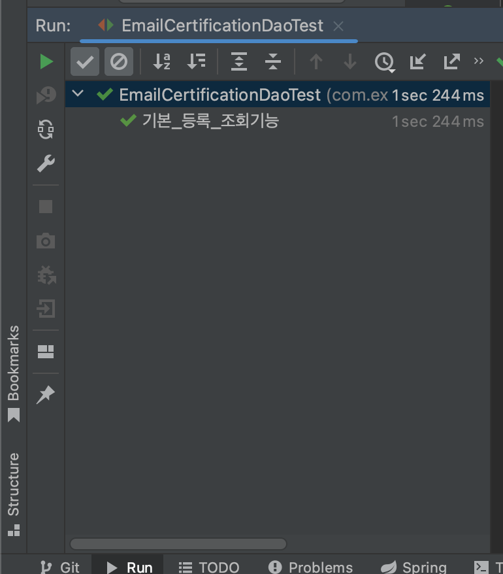Open wrench run configuration settings
Image resolution: width=503 pixels, height=574 pixels.
[46, 163]
